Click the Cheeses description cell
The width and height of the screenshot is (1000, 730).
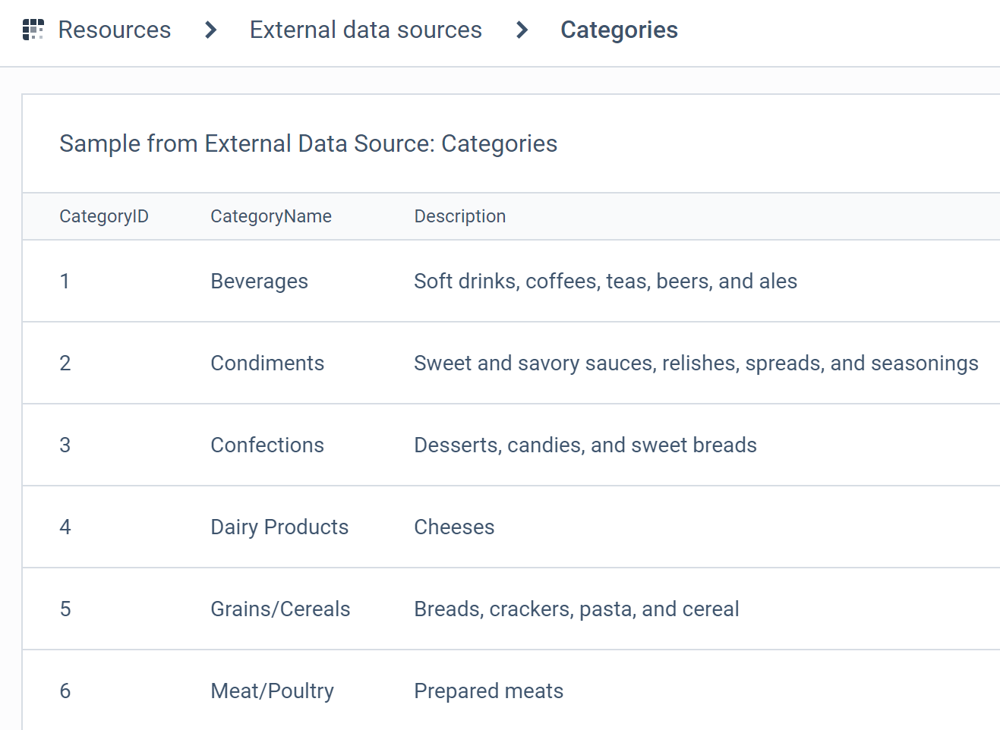(454, 527)
